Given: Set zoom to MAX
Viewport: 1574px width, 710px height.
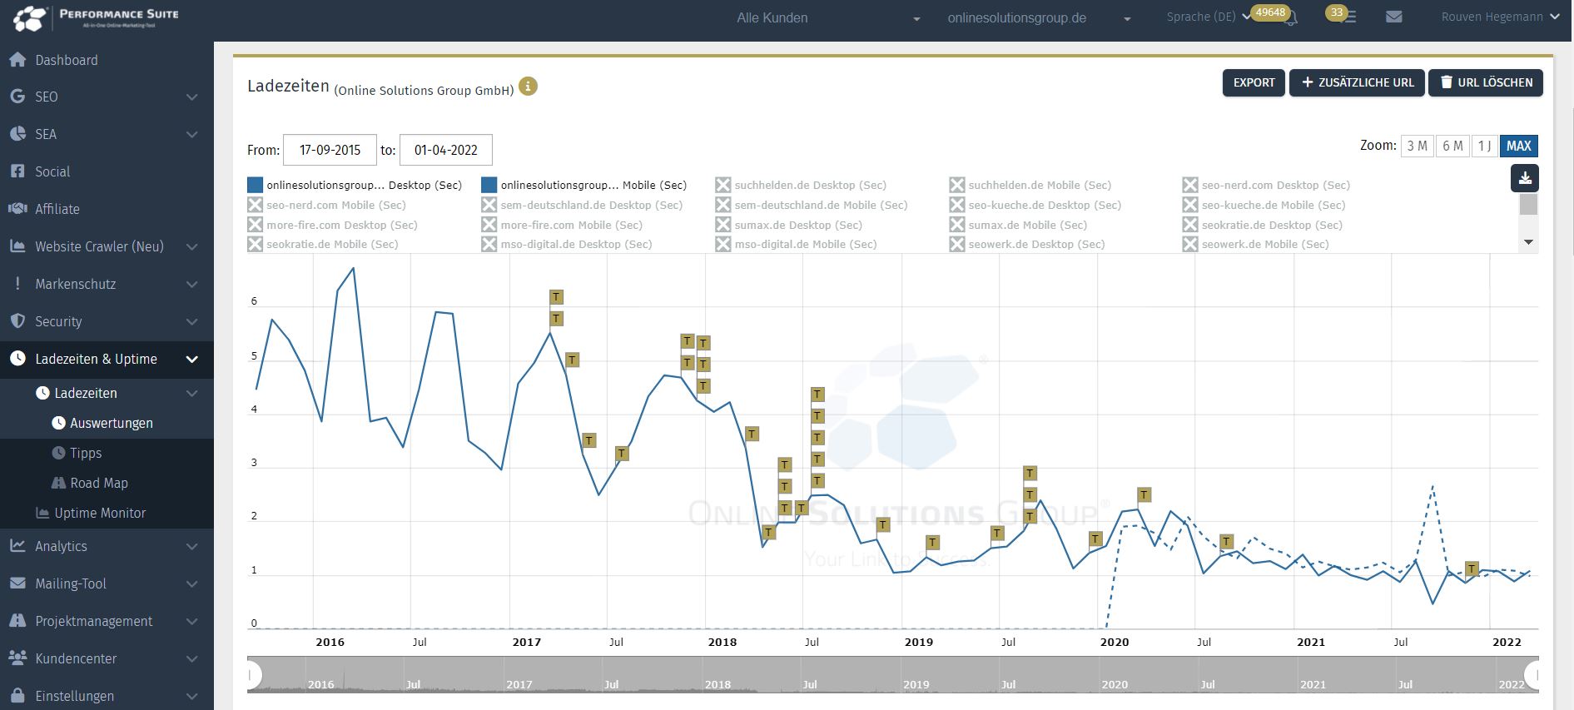Looking at the screenshot, I should (1519, 146).
